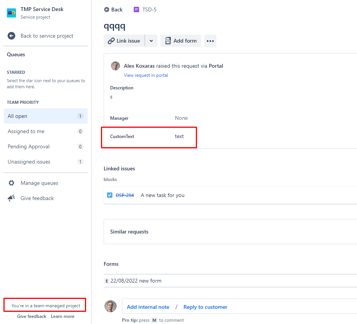Screen dimensions: 357x324
Task: Click Reply to customer
Action: (x=205, y=307)
